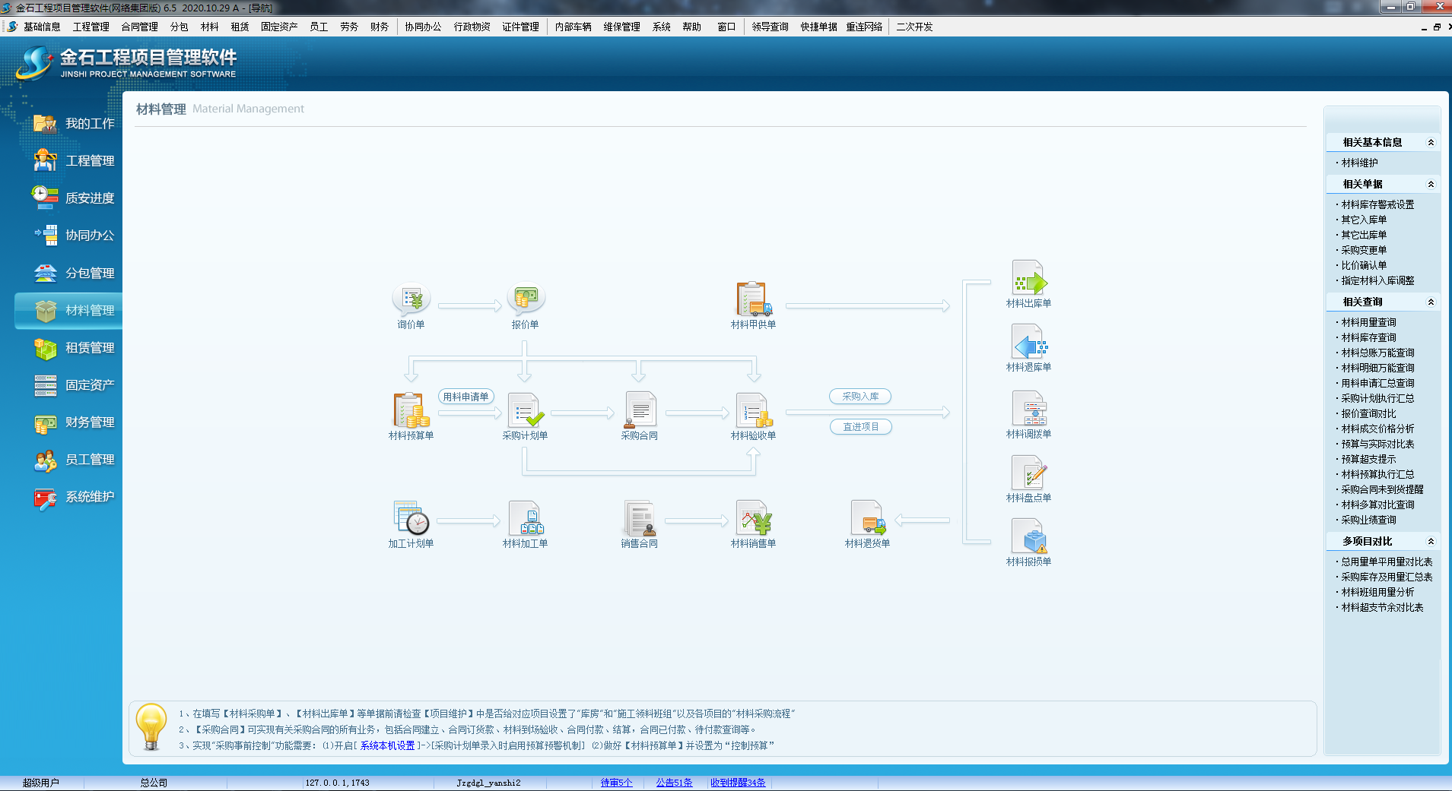Image resolution: width=1452 pixels, height=791 pixels.
Task: Open the 材料盘点单 inventory icon
Action: 1028,473
